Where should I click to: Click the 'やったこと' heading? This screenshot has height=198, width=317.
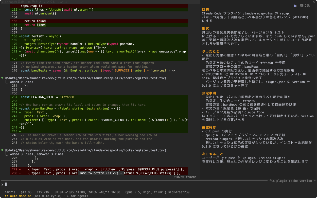(x=211, y=51)
